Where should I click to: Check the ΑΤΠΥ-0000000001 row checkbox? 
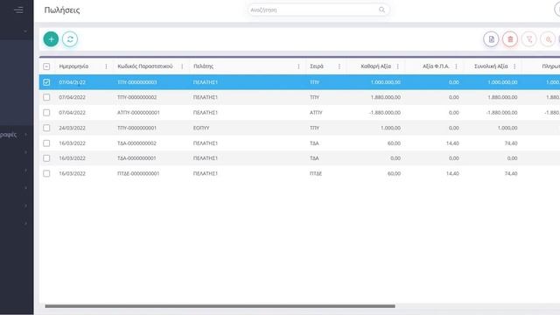pyautogui.click(x=46, y=113)
